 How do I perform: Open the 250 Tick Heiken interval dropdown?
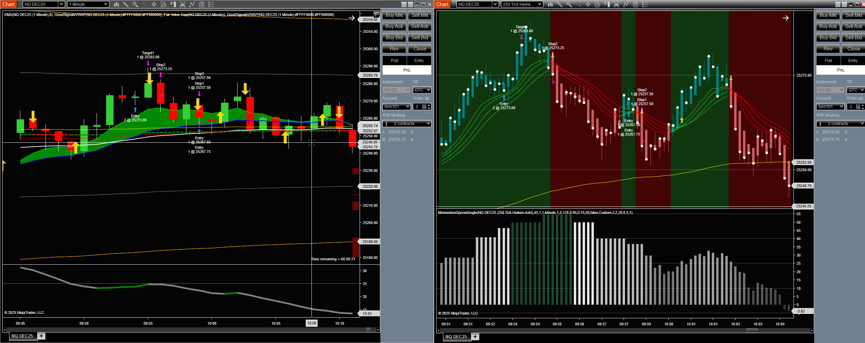tap(540, 4)
